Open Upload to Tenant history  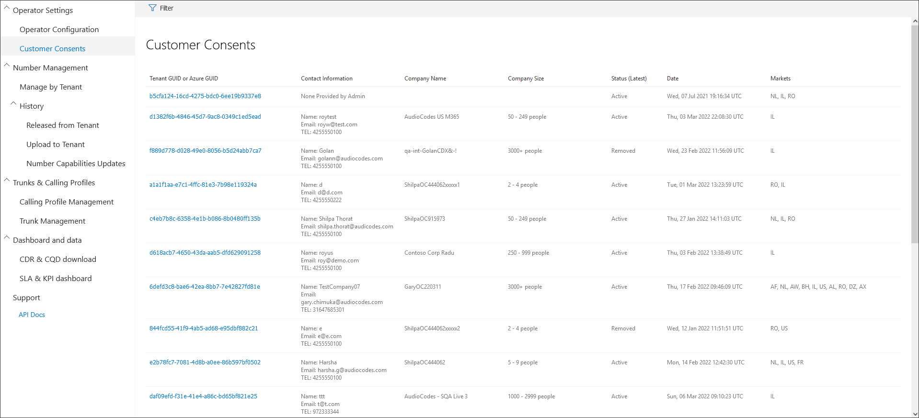pos(56,144)
